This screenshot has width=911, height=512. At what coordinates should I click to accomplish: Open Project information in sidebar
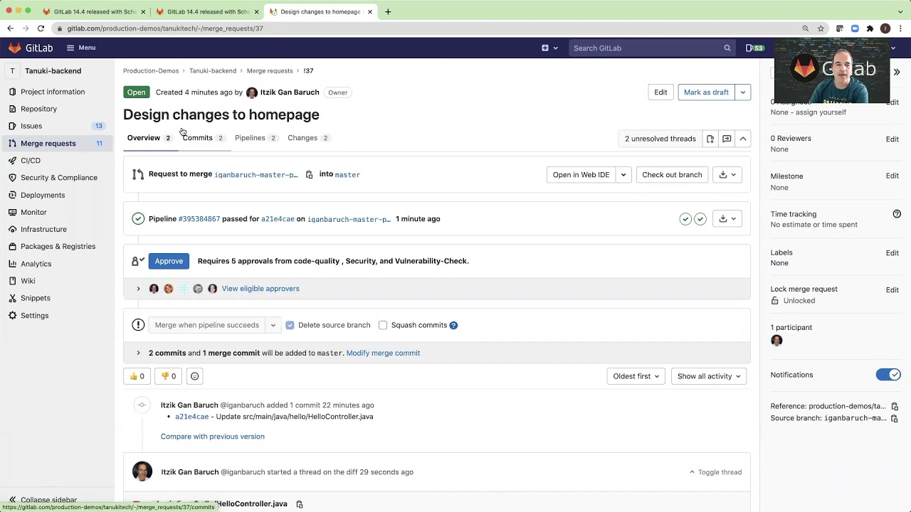click(x=53, y=92)
